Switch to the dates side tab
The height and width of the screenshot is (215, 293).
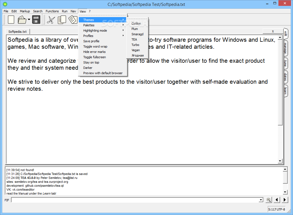coord(285,77)
